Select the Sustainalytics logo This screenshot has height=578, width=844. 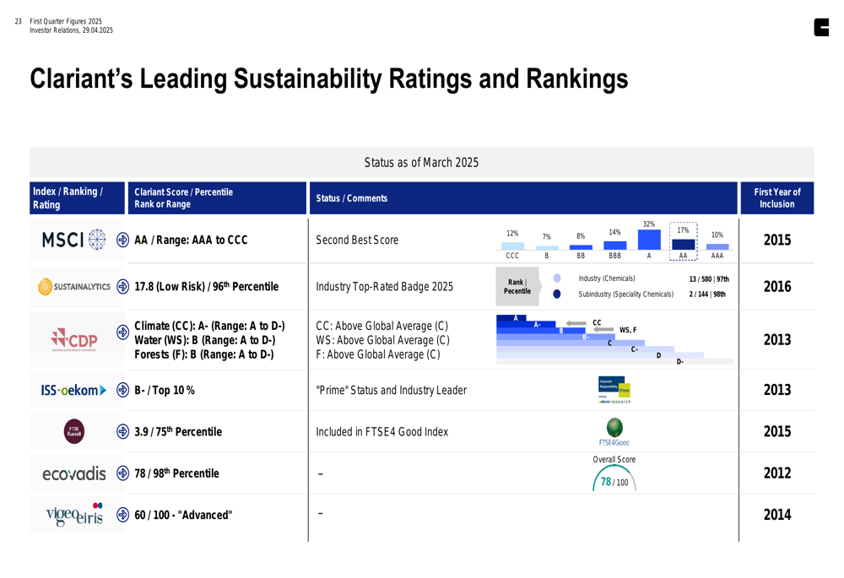tap(73, 286)
